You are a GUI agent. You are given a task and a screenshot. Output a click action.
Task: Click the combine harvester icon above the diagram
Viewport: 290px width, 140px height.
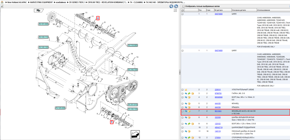[39, 10]
